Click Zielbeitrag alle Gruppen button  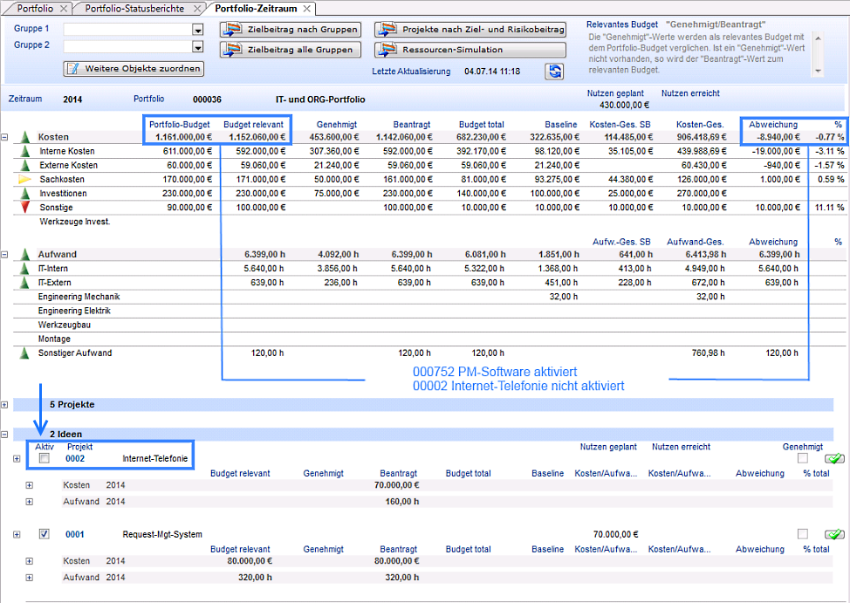coord(291,50)
